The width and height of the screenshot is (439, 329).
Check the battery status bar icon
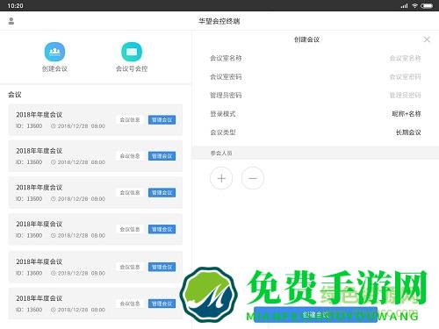[x=427, y=5]
